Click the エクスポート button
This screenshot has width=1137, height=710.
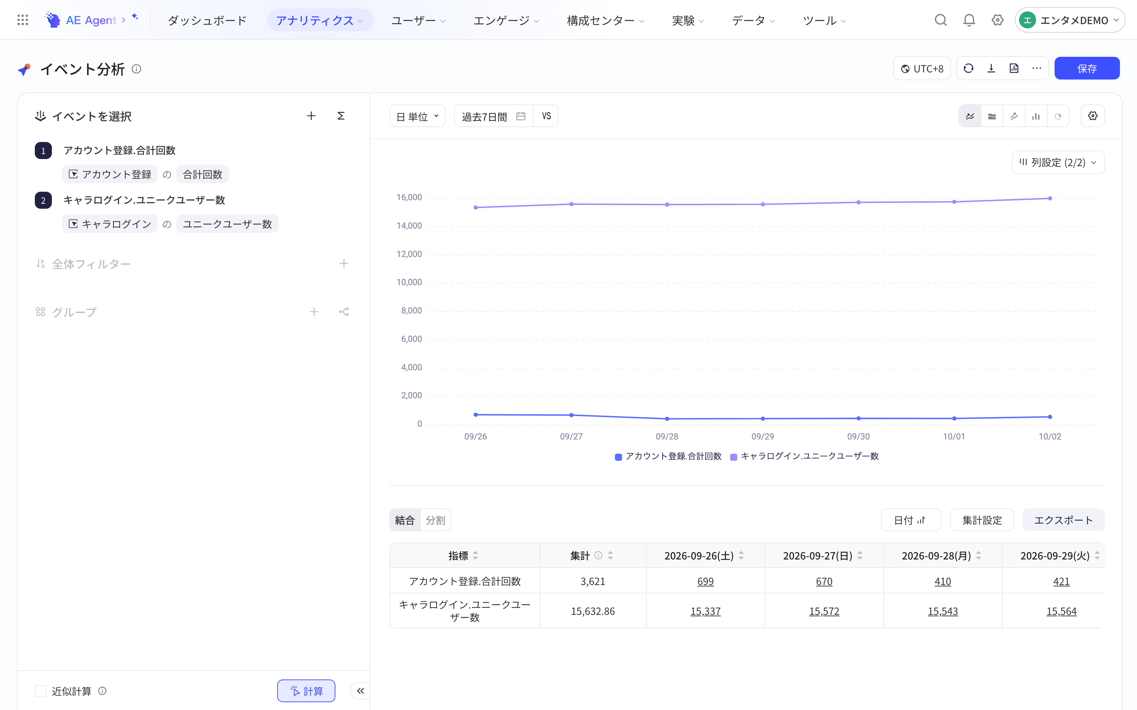[x=1063, y=520]
